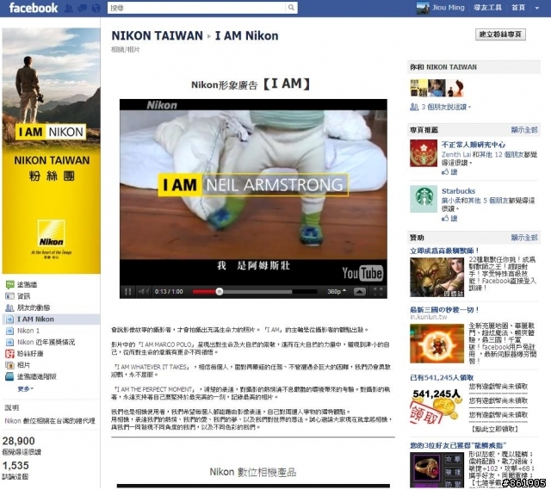Pause the YouTube video
This screenshot has width=551, height=490.
128,291
